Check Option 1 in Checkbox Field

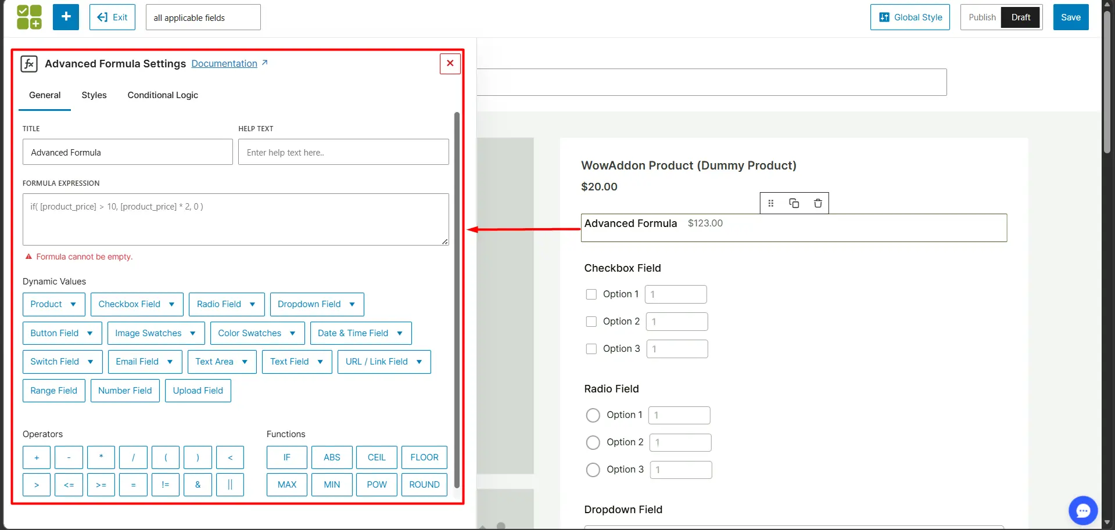pyautogui.click(x=591, y=294)
